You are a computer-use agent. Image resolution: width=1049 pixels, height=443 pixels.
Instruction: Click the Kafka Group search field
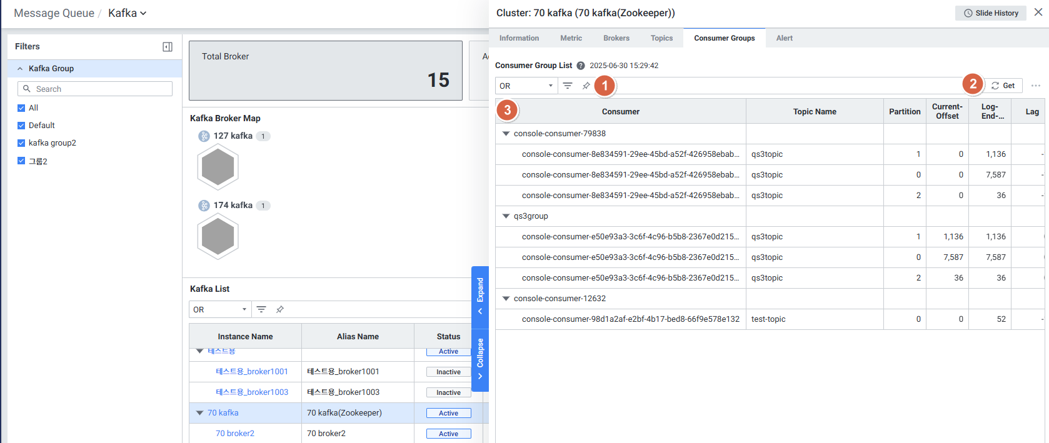tap(95, 89)
